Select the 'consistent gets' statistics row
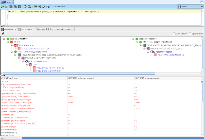This screenshot has width=205, height=139. 101,114
